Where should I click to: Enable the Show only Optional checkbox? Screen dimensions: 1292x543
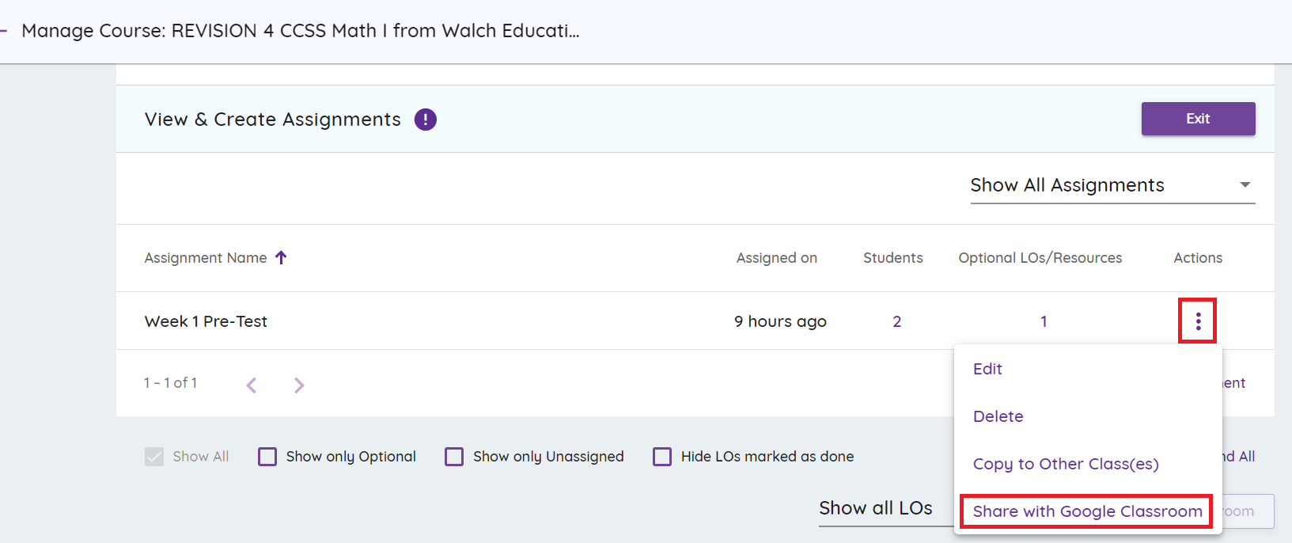pyautogui.click(x=267, y=457)
